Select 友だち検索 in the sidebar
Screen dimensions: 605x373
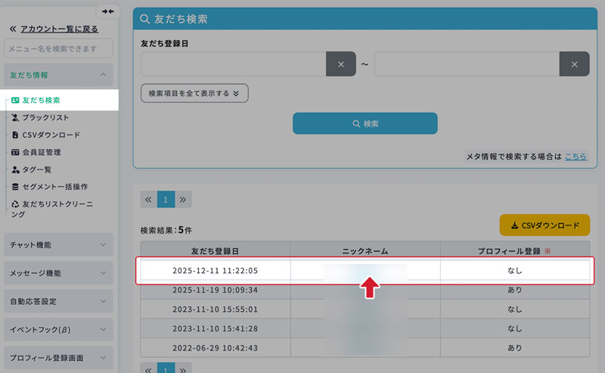click(x=42, y=100)
